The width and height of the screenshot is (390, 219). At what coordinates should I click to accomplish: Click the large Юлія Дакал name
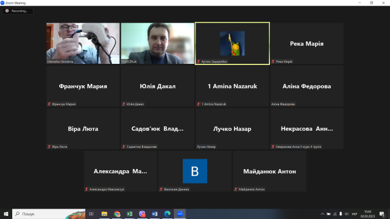pos(158,86)
